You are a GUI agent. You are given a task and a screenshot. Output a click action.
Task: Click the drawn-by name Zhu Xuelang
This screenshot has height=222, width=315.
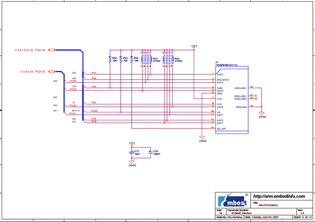pyautogui.click(x=235, y=217)
